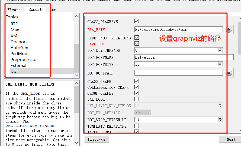Select External topic

18,66
